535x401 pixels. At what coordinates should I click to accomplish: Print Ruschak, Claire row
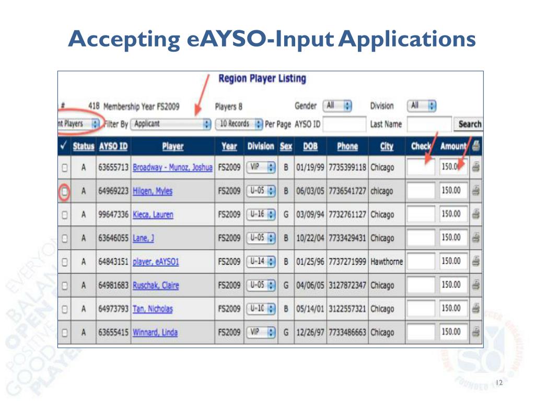pyautogui.click(x=476, y=285)
